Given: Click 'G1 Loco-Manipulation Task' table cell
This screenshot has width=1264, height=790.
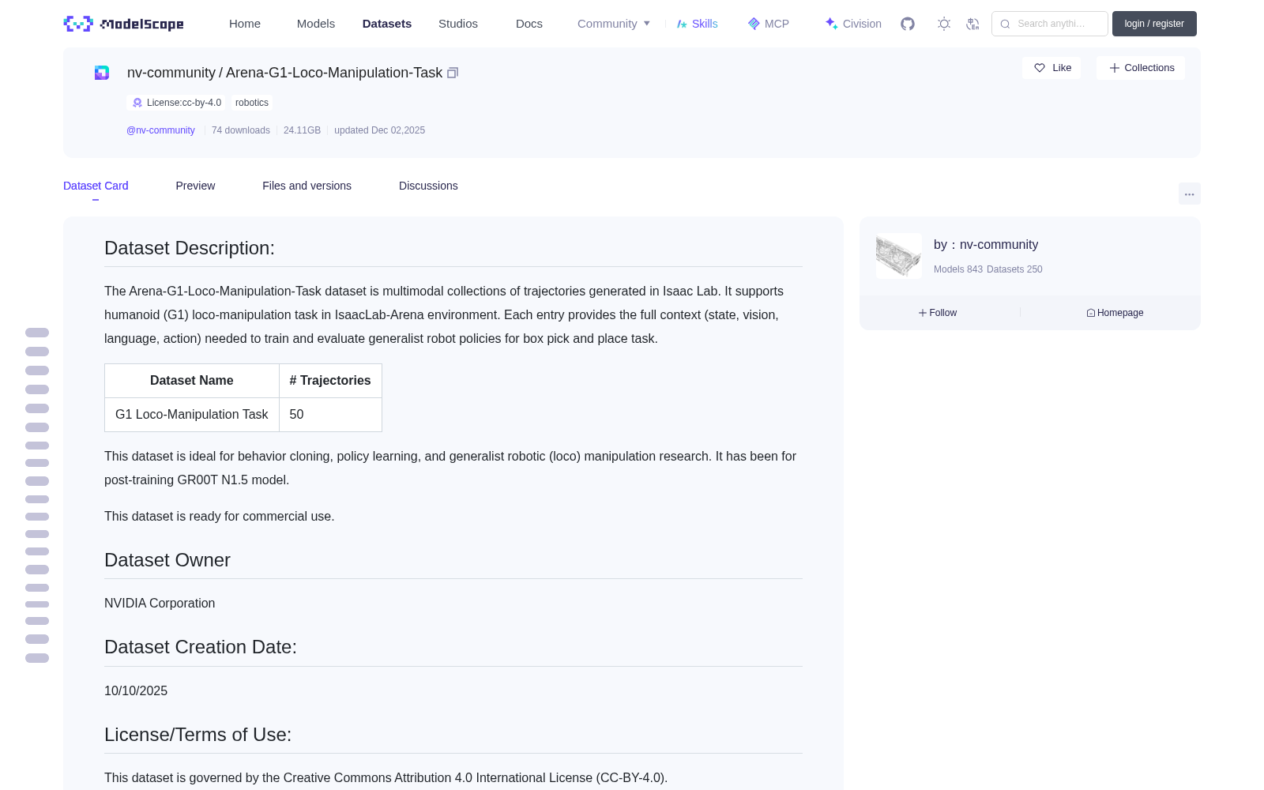Looking at the screenshot, I should pos(192,415).
